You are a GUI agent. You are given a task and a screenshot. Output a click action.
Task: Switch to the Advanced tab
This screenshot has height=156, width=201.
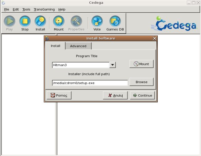(78, 46)
